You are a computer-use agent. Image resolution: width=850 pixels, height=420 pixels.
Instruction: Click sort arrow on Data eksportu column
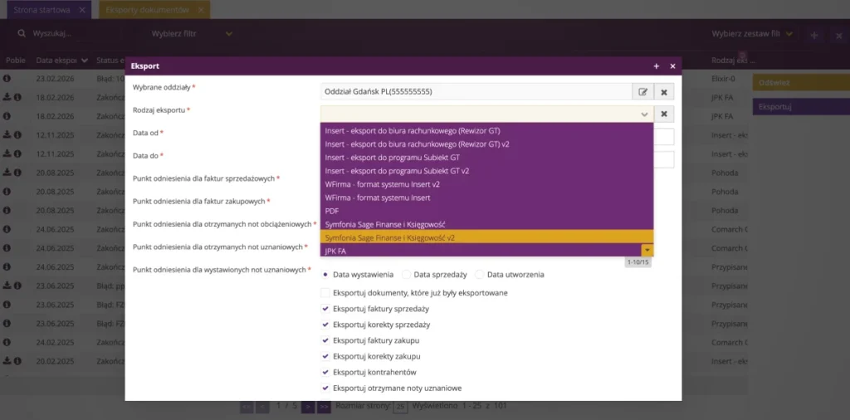coord(84,61)
